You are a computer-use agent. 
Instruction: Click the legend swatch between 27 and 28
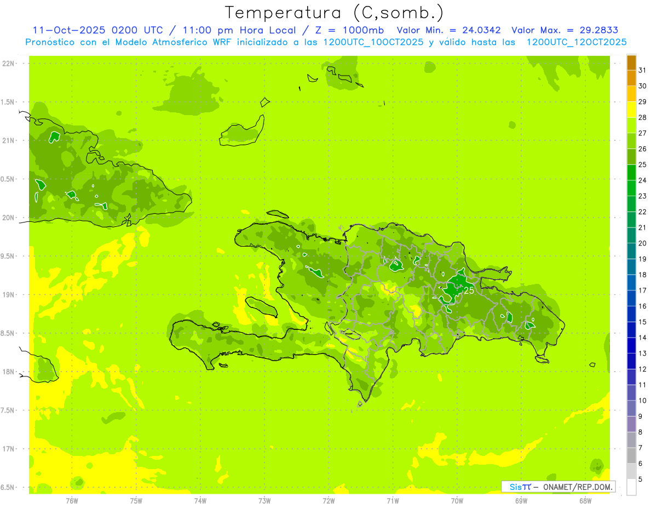point(631,125)
